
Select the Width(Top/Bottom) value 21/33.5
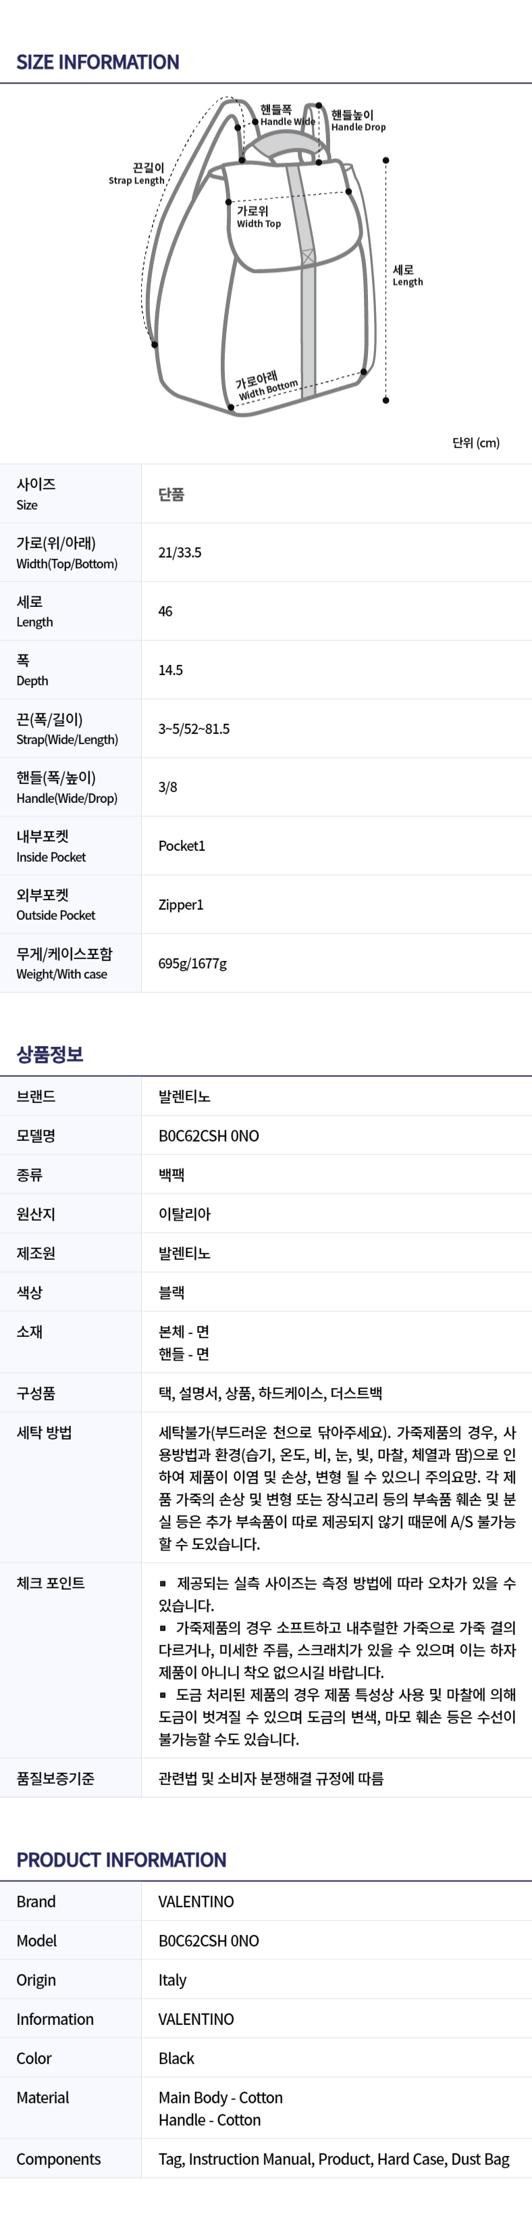180,552
